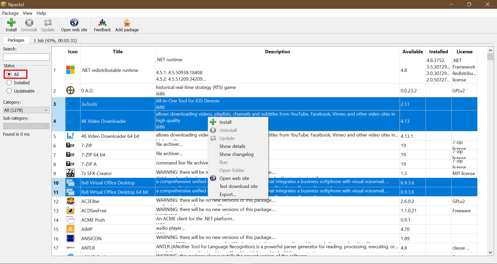Click the scrollbar down arrow

[x=490, y=253]
